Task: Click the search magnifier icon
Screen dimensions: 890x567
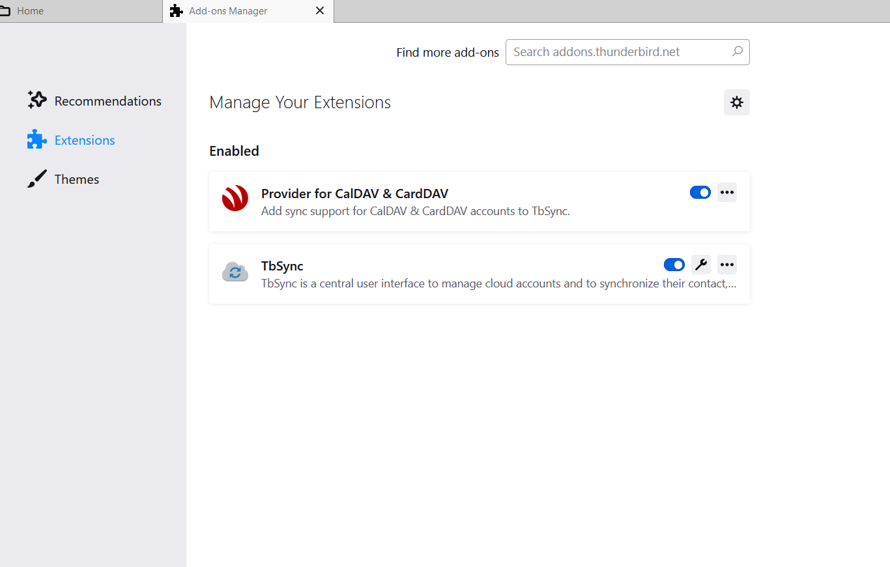Action: pos(738,51)
